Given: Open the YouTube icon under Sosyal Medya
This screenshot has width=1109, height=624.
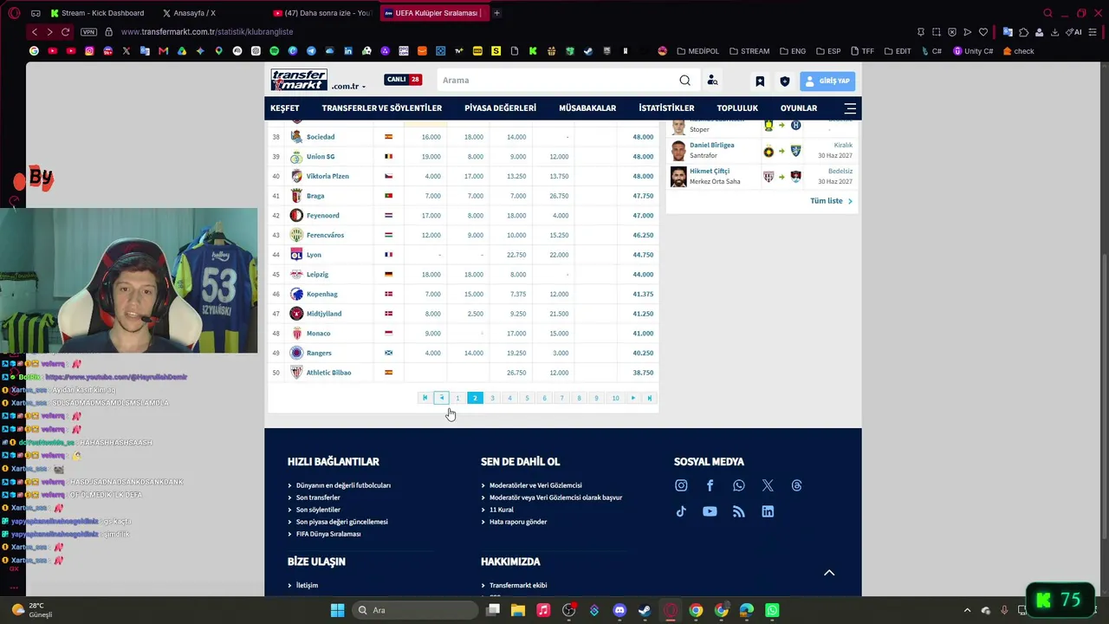Looking at the screenshot, I should [x=710, y=511].
